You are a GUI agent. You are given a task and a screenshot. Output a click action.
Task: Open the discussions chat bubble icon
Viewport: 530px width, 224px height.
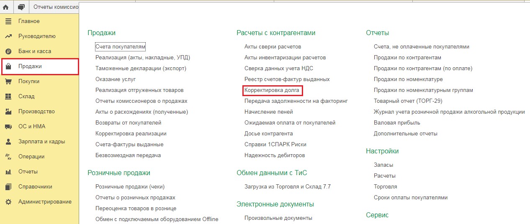pyautogui.click(x=21, y=7)
